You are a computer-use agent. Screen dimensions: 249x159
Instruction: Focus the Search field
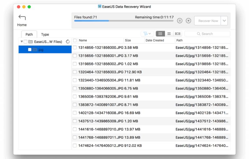[x=207, y=34]
